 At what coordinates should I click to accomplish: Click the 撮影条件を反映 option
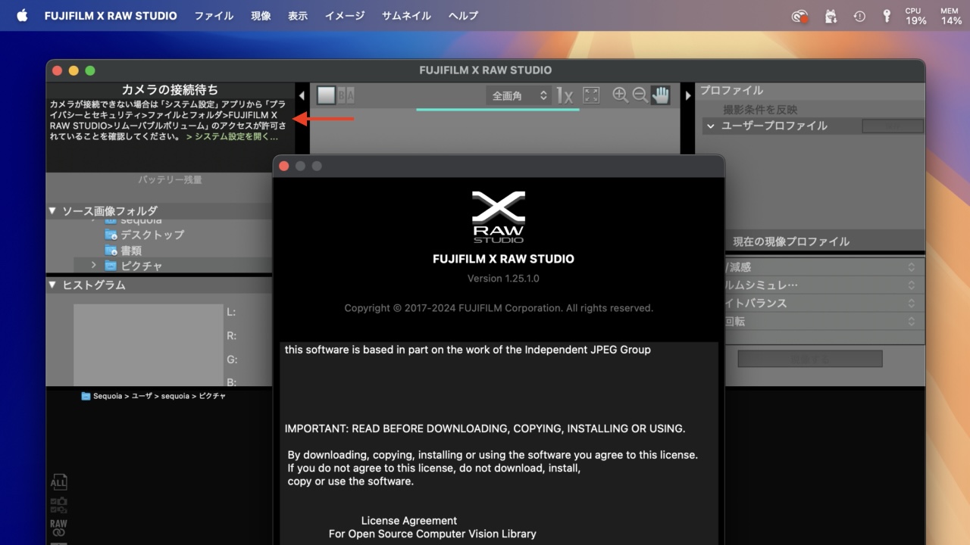tap(760, 110)
